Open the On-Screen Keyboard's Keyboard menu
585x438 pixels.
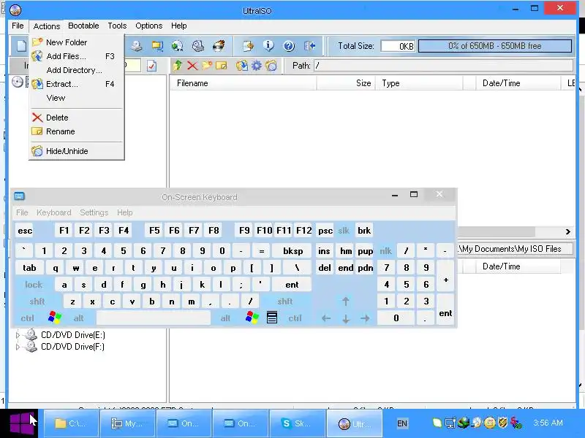pyautogui.click(x=53, y=212)
